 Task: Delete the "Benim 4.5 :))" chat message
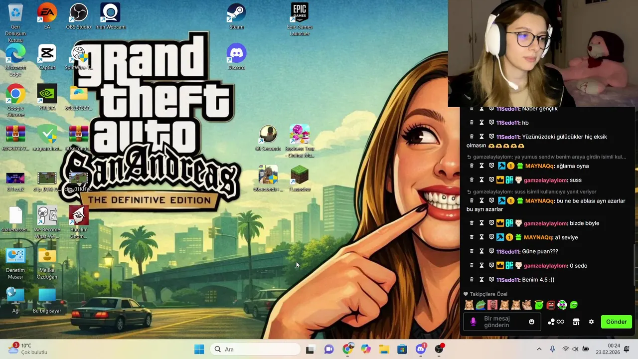[x=472, y=280]
